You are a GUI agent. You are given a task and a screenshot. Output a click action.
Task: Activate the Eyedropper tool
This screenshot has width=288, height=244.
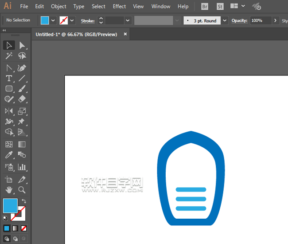tap(9, 155)
